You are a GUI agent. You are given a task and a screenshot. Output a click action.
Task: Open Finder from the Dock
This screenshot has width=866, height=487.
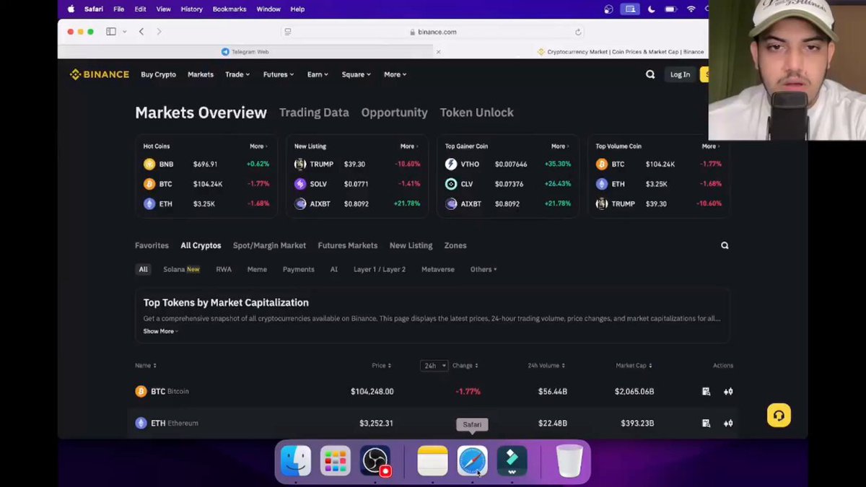pos(295,461)
